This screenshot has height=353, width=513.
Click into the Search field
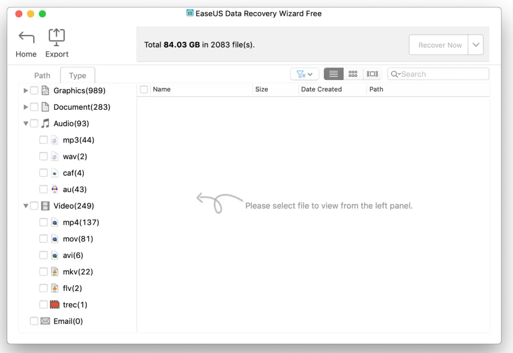[438, 74]
